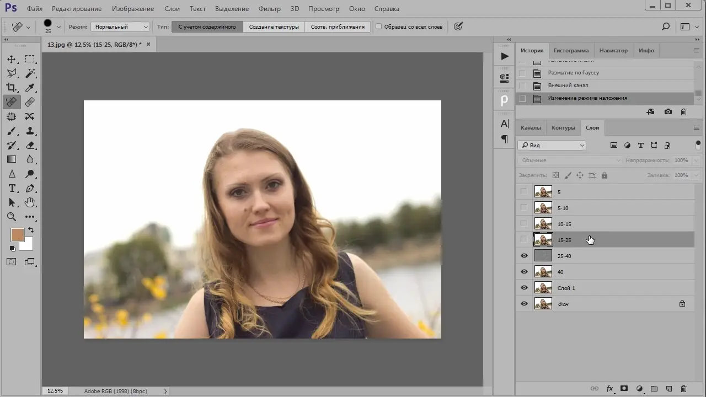Select the Magic Wand tool
The image size is (706, 397).
click(30, 73)
